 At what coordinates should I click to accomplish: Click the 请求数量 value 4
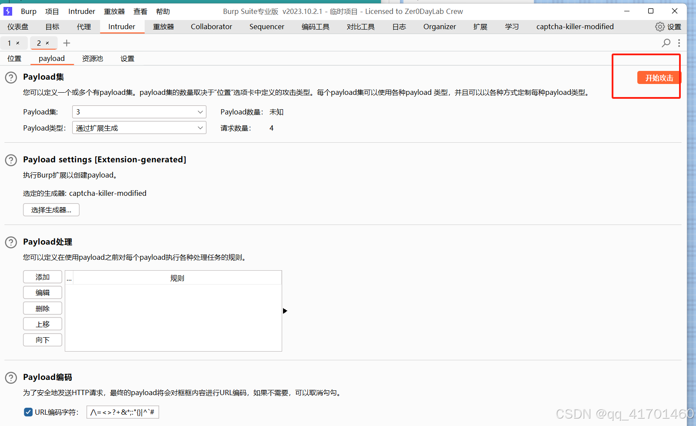click(x=271, y=128)
